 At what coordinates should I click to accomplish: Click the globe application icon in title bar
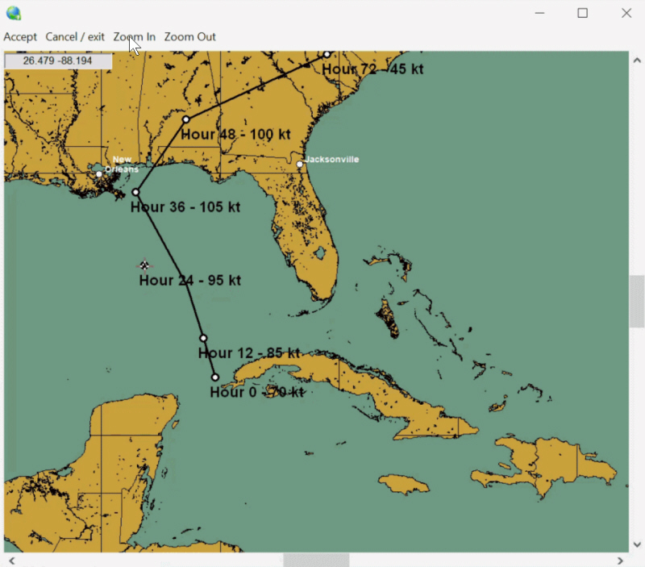pos(13,13)
